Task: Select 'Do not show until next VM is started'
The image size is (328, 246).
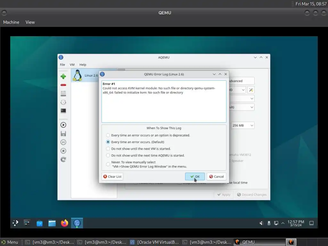Action: (108, 149)
